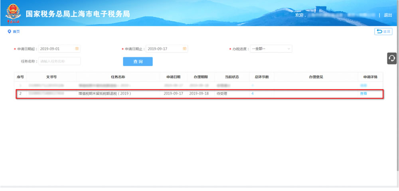Open the customer service headset icon
399x191 pixels.
click(x=392, y=58)
